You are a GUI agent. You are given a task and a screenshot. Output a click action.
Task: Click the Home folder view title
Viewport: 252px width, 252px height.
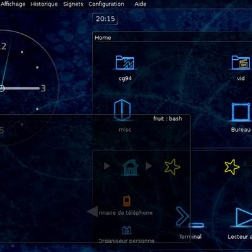tap(103, 38)
